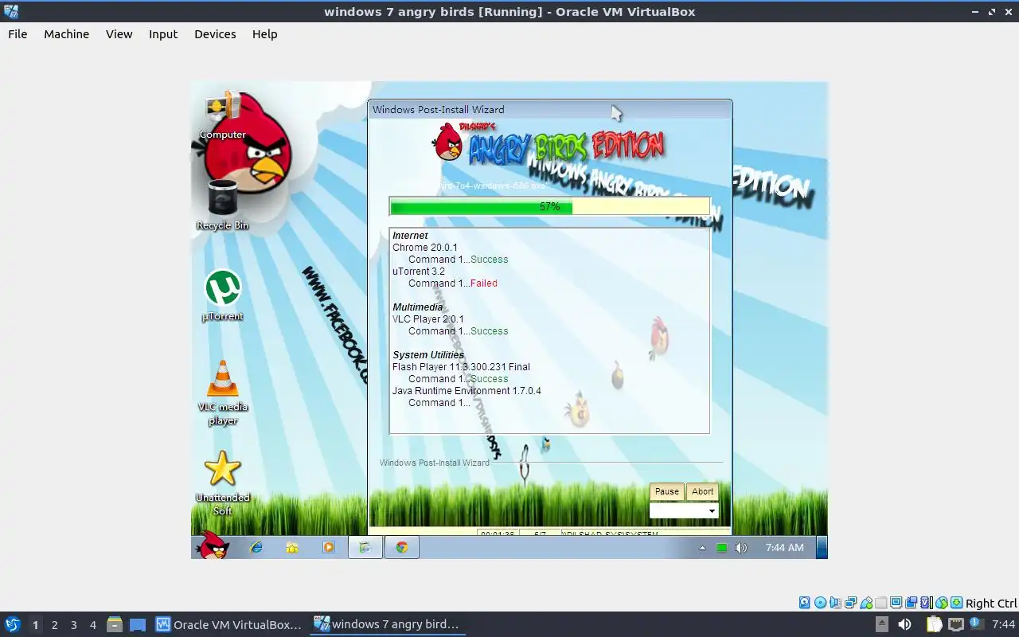Viewport: 1019px width, 637px height.
Task: Open host notification alert tray icon
Action: 978,624
